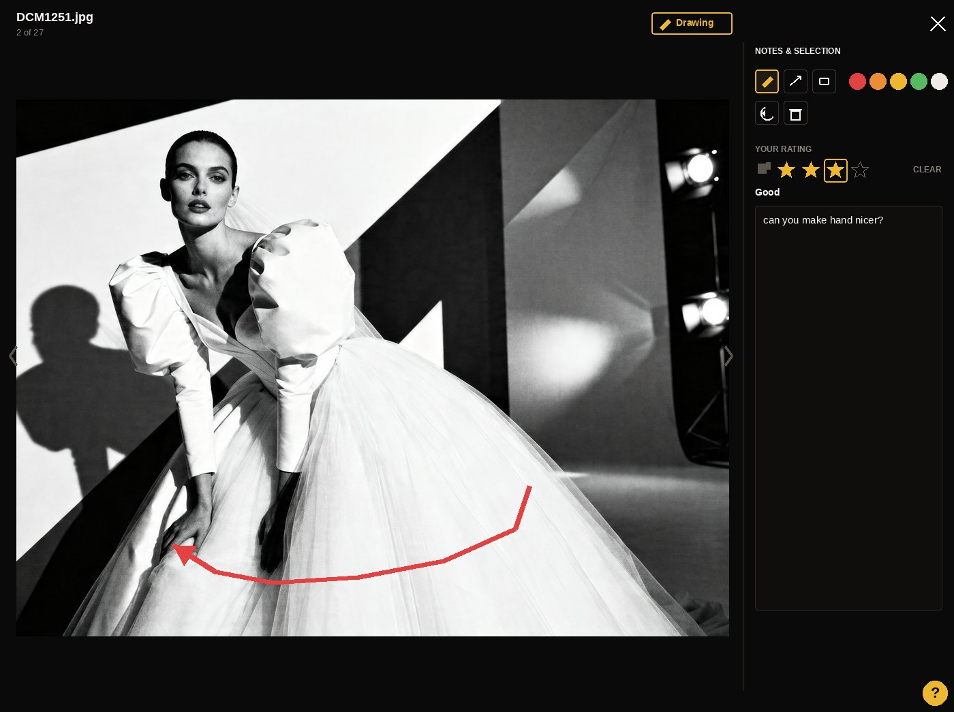This screenshot has width=954, height=712.
Task: Click the reject flag icon before stars
Action: (764, 168)
